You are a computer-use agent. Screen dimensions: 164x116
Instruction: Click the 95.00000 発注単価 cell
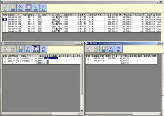(x=124, y=61)
